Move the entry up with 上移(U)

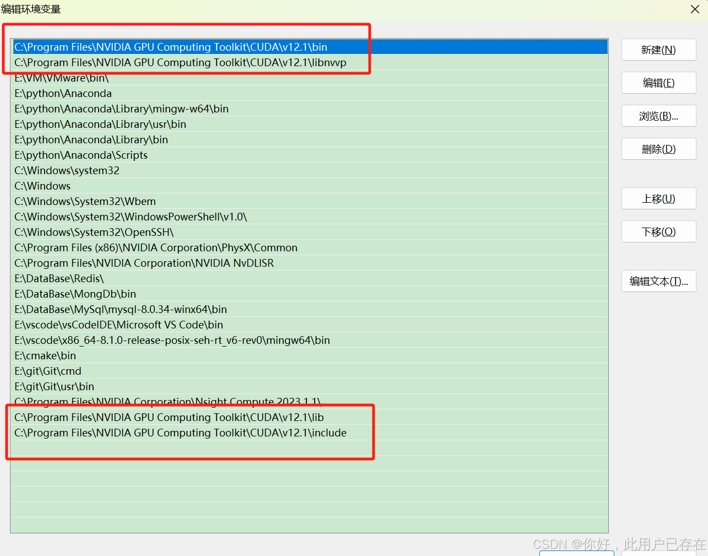658,198
